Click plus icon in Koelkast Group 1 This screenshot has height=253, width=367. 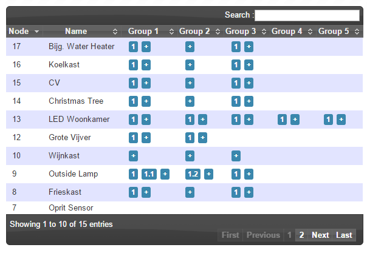[146, 65]
